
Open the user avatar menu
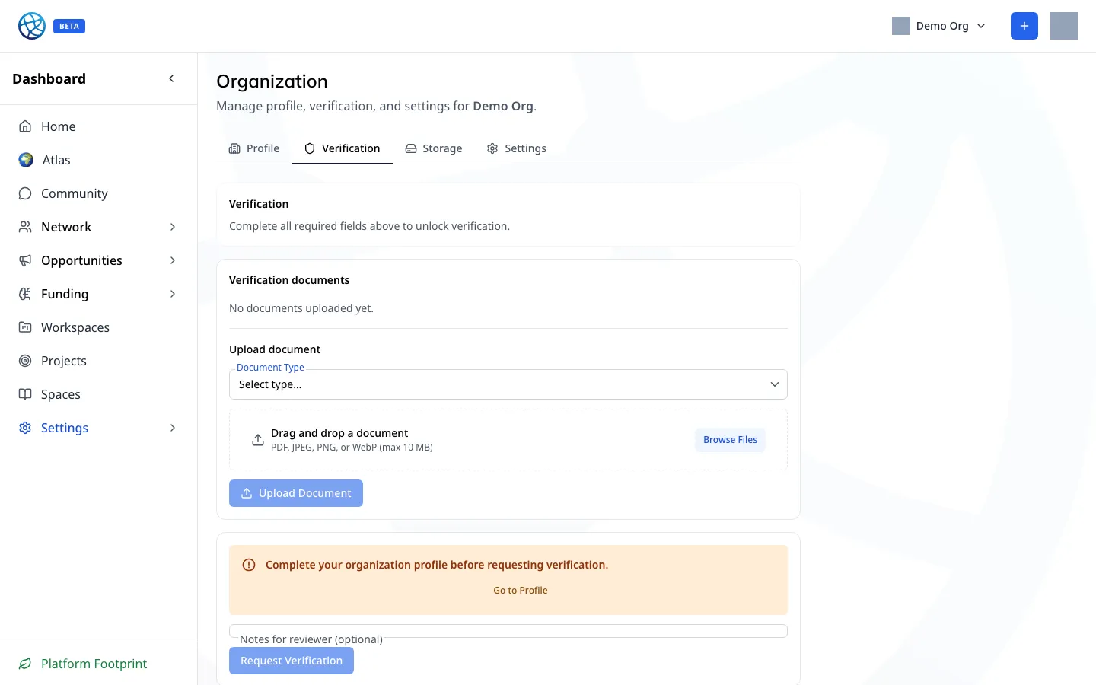[x=1064, y=26]
